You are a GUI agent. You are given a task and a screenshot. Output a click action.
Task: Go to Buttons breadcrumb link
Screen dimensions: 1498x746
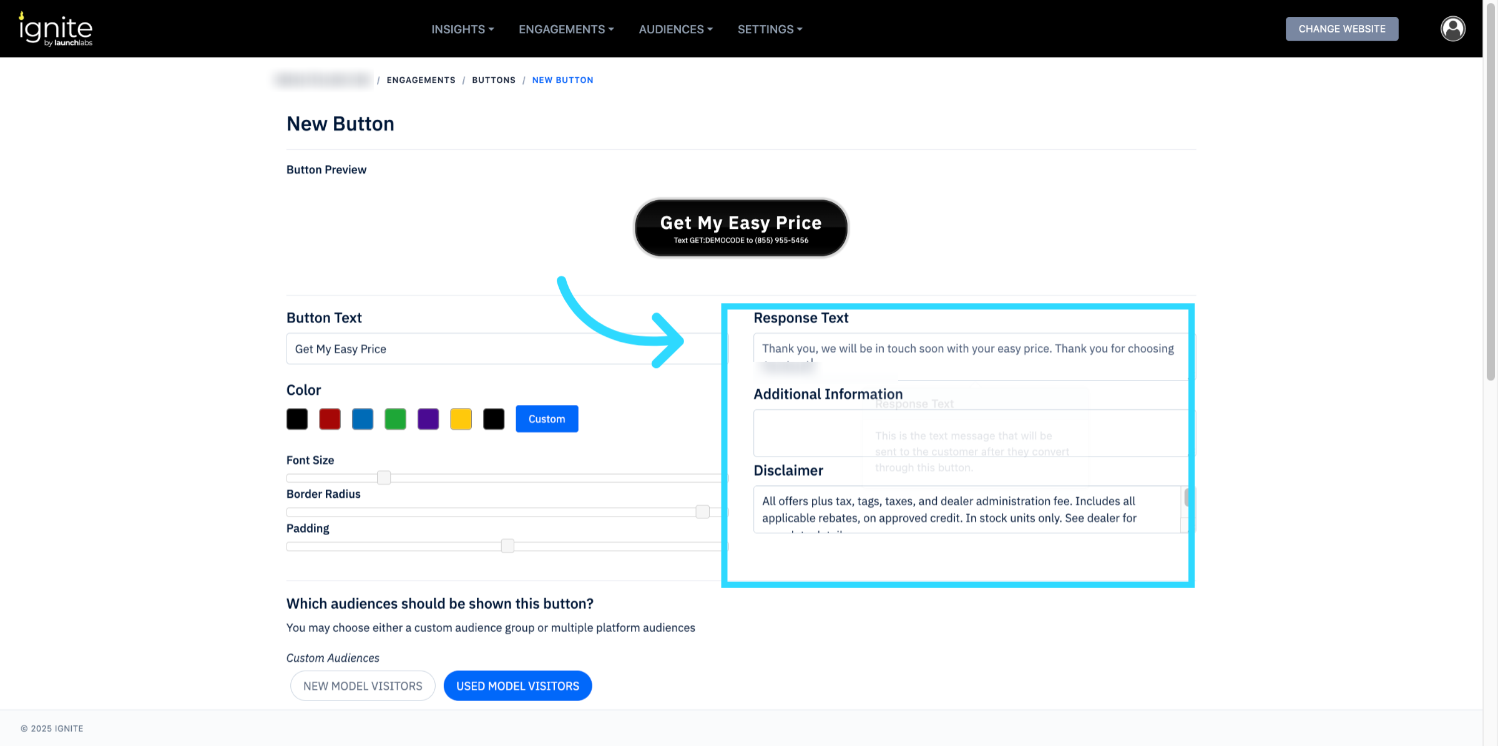[x=493, y=80]
